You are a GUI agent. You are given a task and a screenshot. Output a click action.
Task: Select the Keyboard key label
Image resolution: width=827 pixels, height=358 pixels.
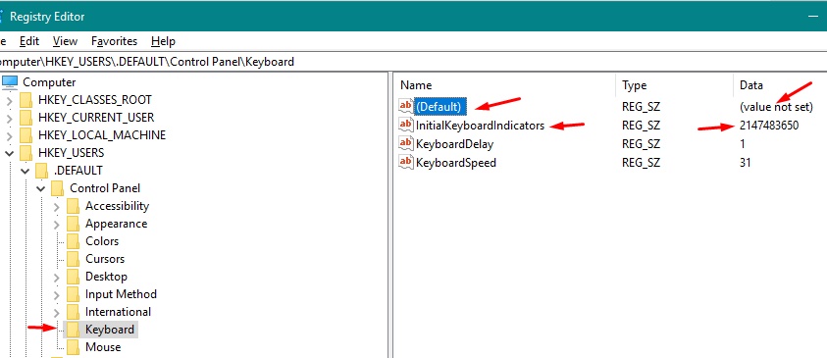pyautogui.click(x=110, y=330)
